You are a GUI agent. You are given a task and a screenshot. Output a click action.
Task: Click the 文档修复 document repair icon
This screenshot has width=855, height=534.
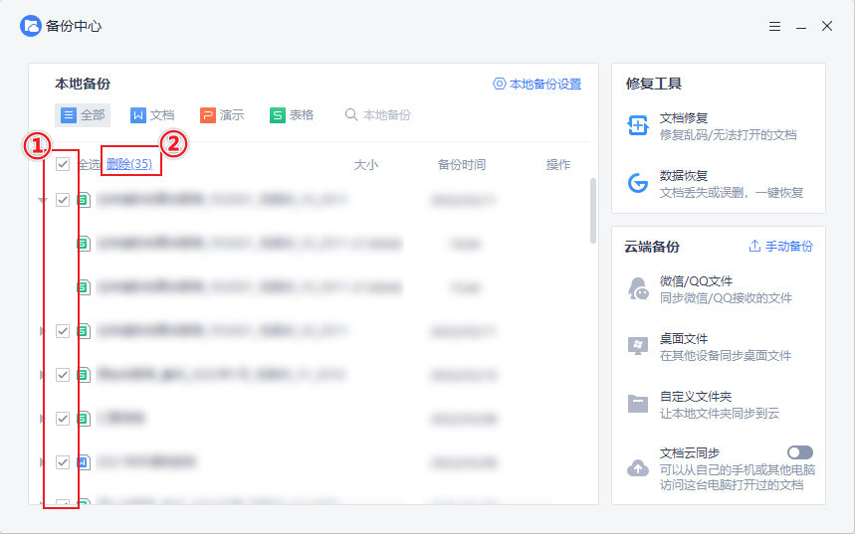638,125
